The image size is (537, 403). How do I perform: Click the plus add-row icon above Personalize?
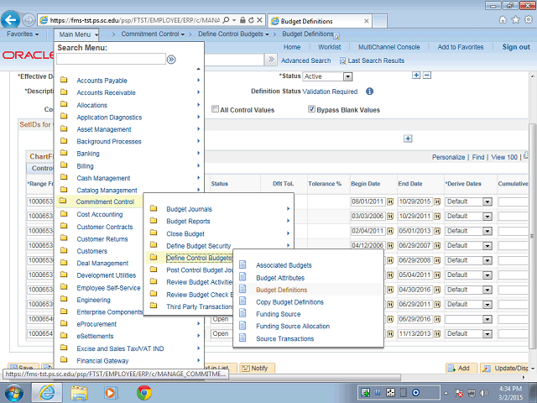[409, 139]
